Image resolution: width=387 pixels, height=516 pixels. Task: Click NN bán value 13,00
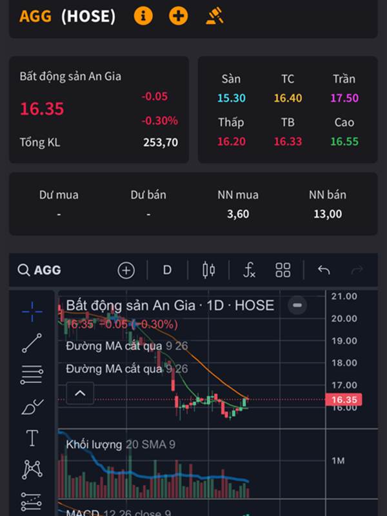pos(328,214)
